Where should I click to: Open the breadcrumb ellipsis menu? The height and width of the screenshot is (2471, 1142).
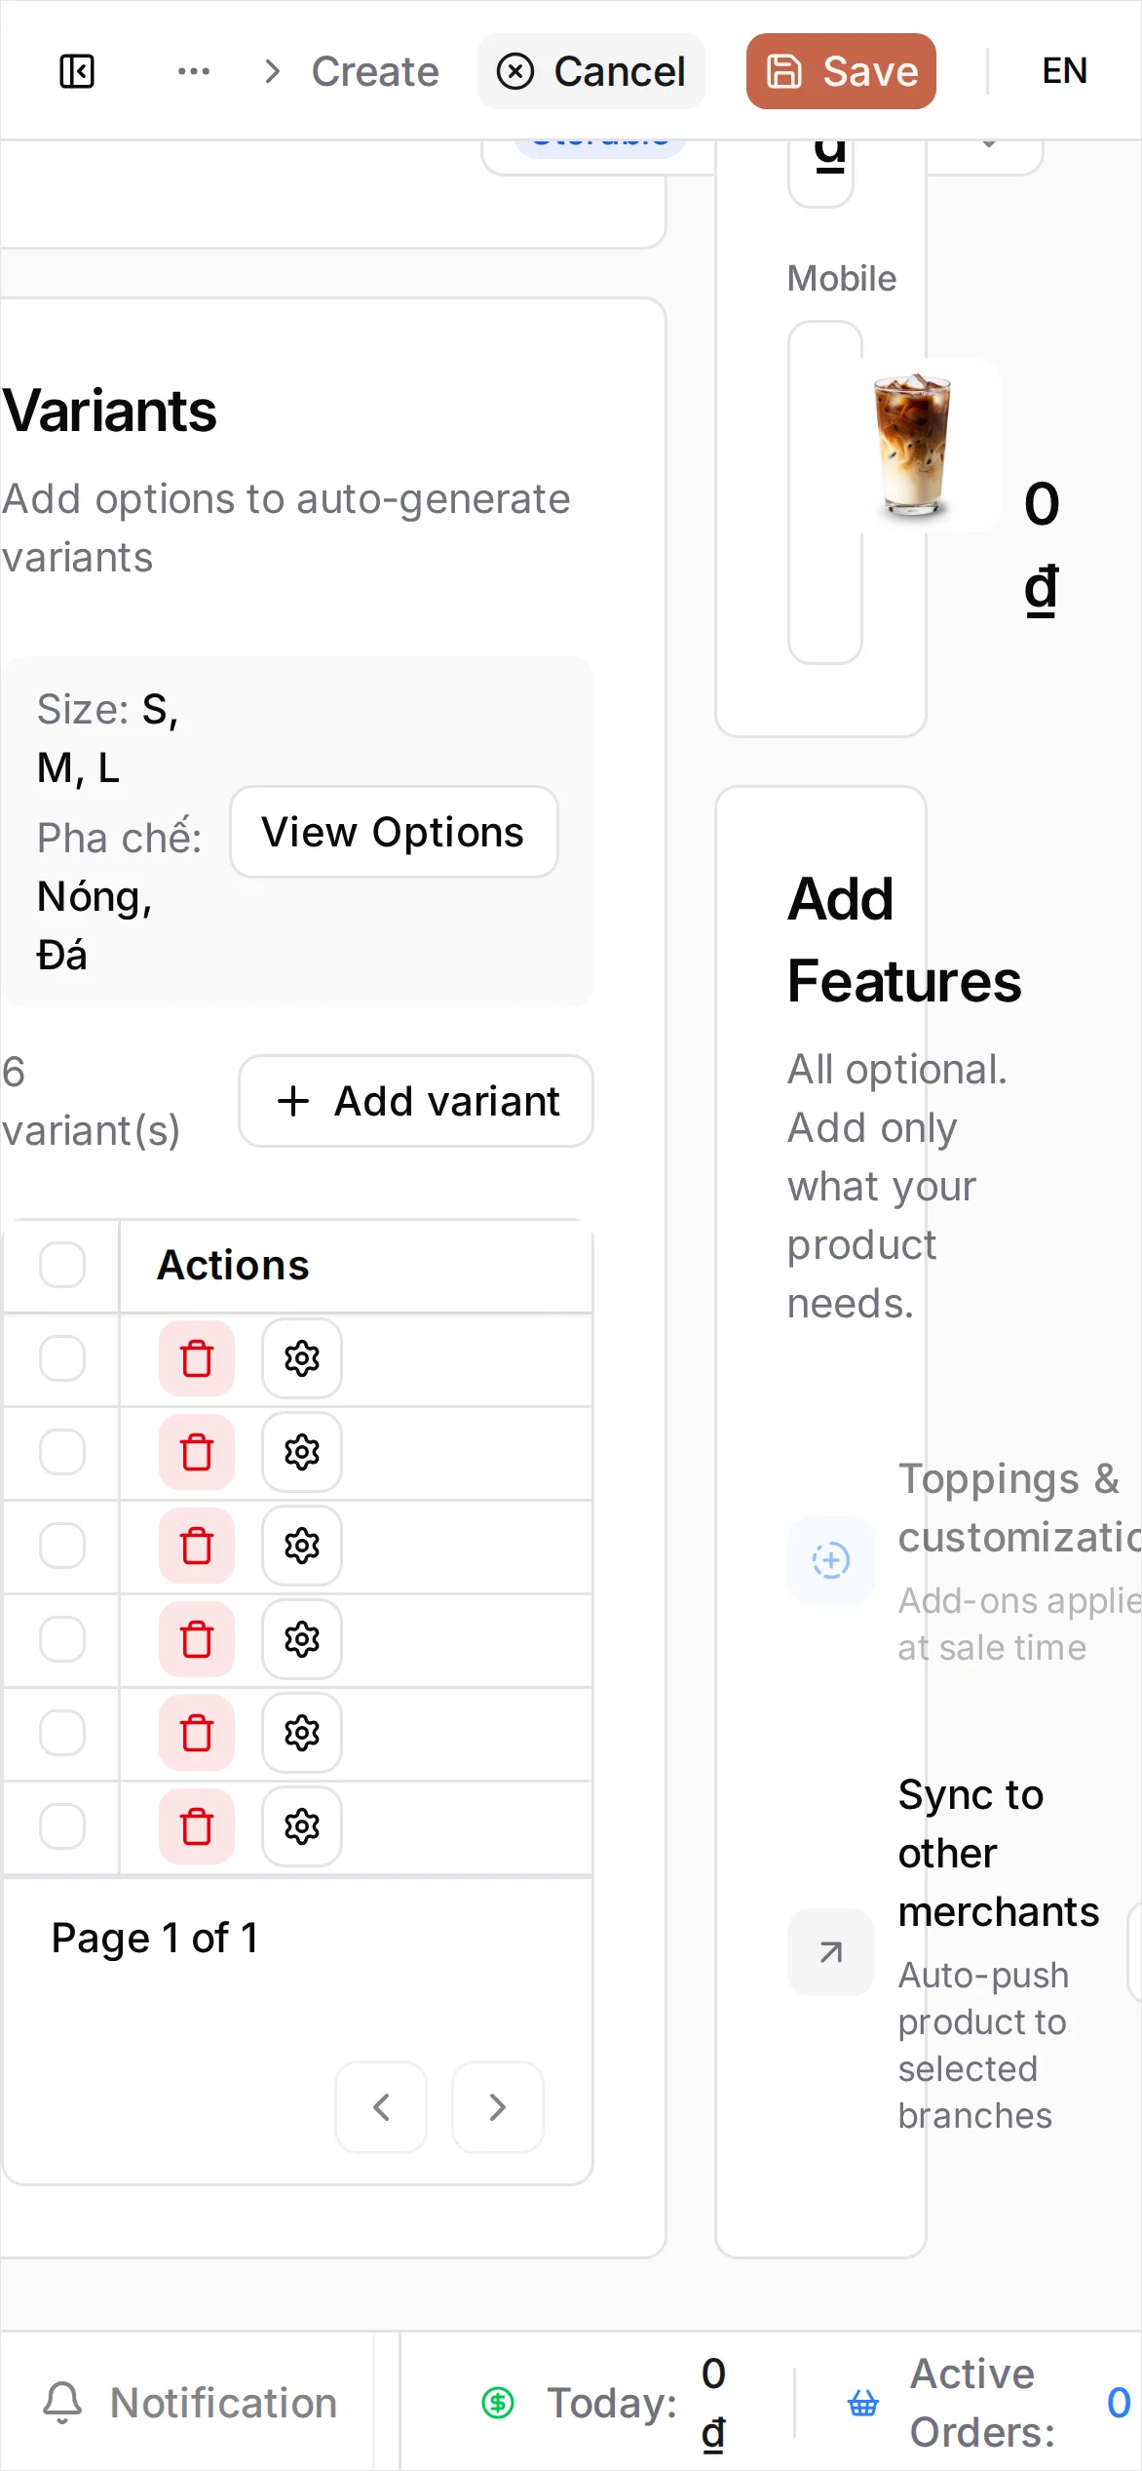coord(194,71)
